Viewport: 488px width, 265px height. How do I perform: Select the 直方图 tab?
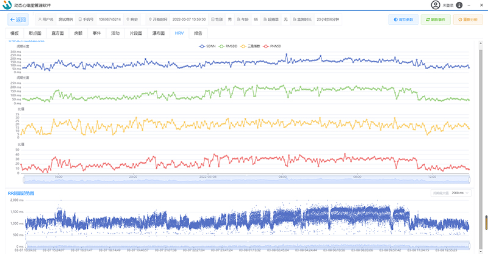57,33
